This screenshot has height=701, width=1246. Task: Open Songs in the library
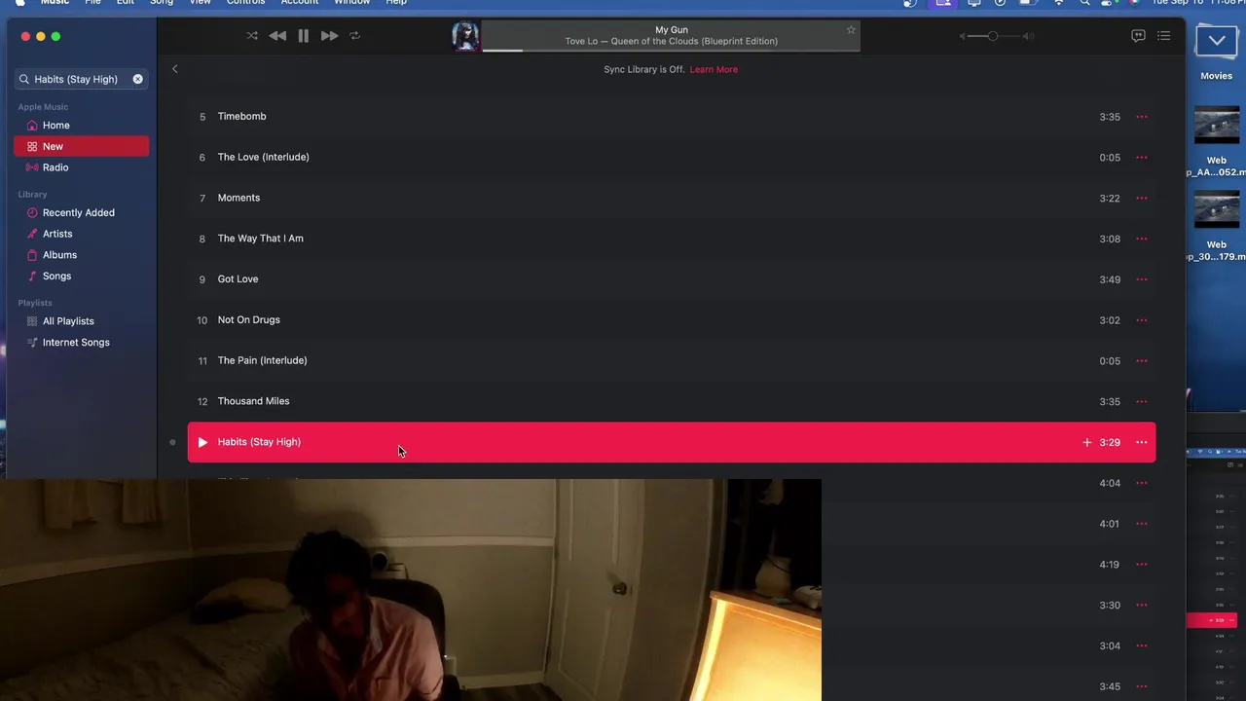82,277
